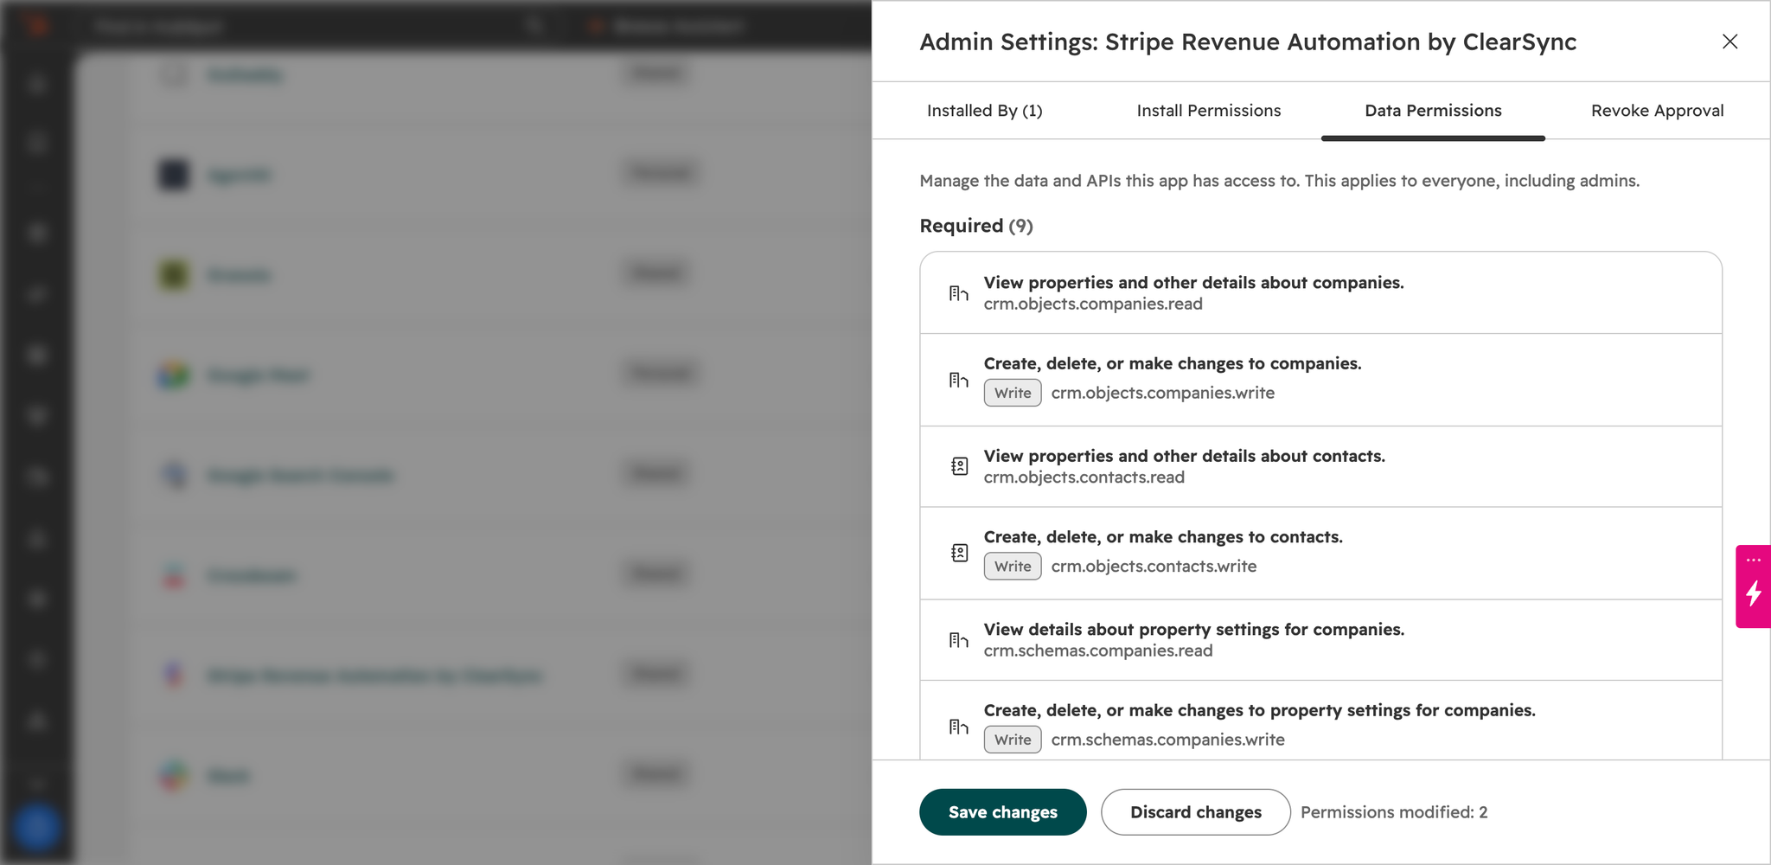Screen dimensions: 1771x865
Task: Click company icon beside crm.schemas.companies.read
Action: (958, 640)
